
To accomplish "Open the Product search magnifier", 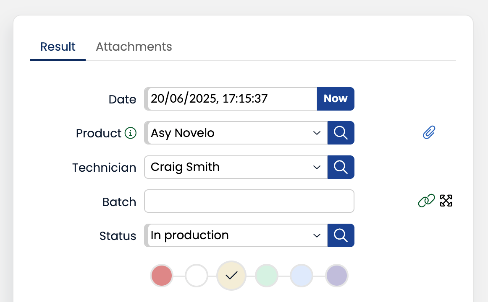I will (x=341, y=133).
